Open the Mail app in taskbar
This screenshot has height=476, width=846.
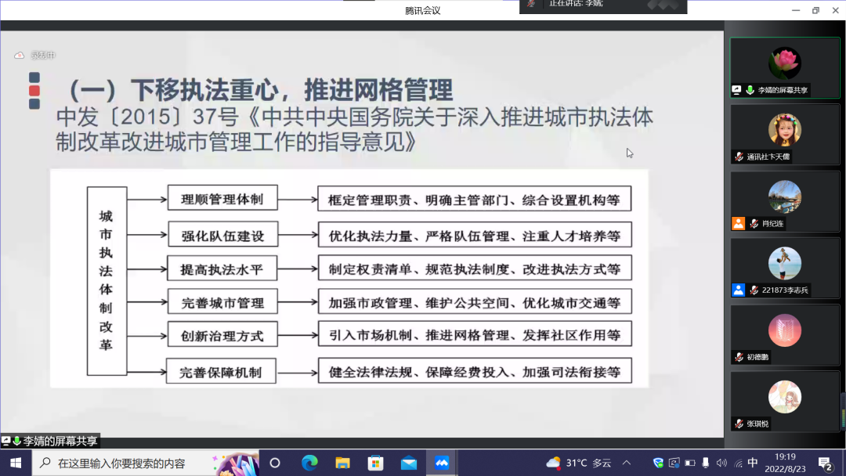[408, 463]
